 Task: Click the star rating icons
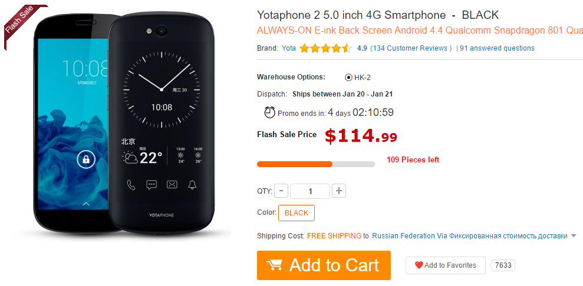325,48
